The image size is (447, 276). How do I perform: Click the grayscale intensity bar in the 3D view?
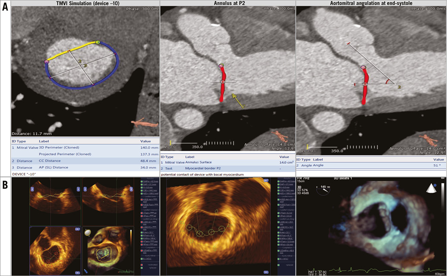click(x=442, y=197)
